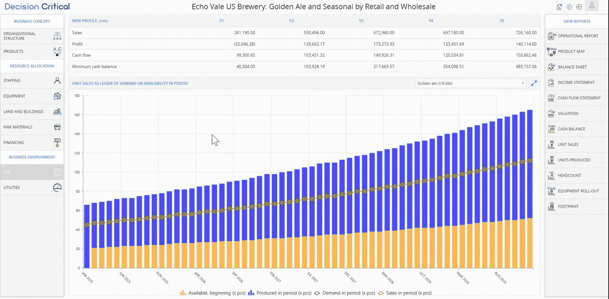Click Y2 Profit value 129,662.17
The height and width of the screenshot is (299, 609).
314,44
